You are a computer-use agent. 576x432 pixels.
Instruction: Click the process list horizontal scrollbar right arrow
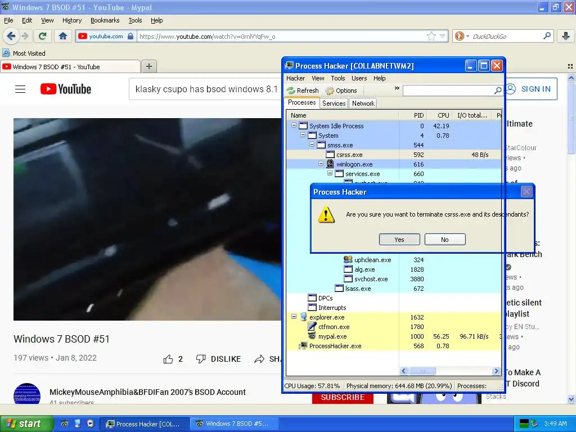coord(496,371)
